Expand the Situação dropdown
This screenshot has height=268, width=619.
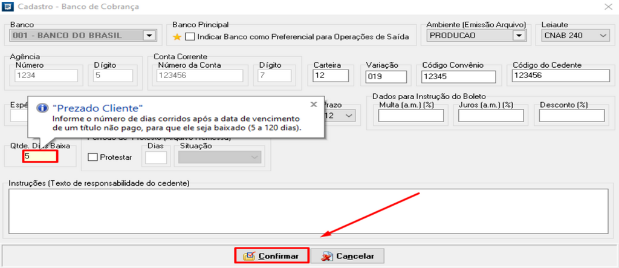click(254, 157)
